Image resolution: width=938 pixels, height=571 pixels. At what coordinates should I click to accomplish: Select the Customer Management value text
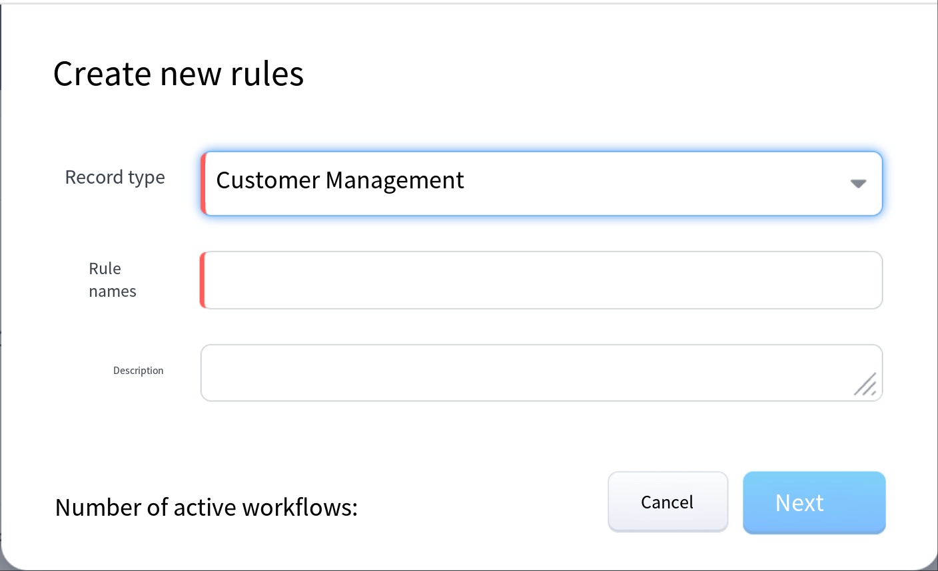(x=340, y=180)
